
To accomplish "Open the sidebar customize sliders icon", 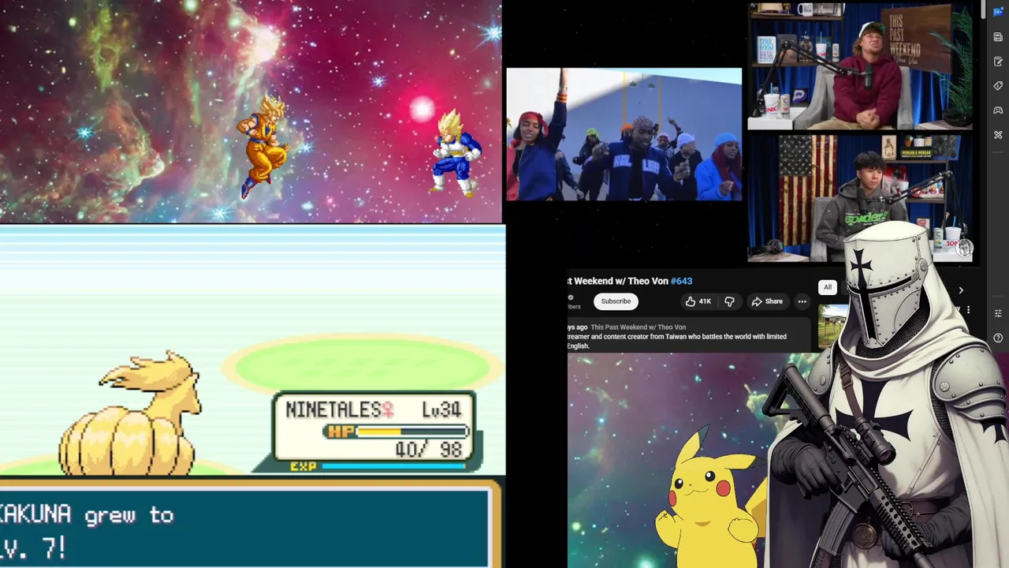I will pos(998,313).
